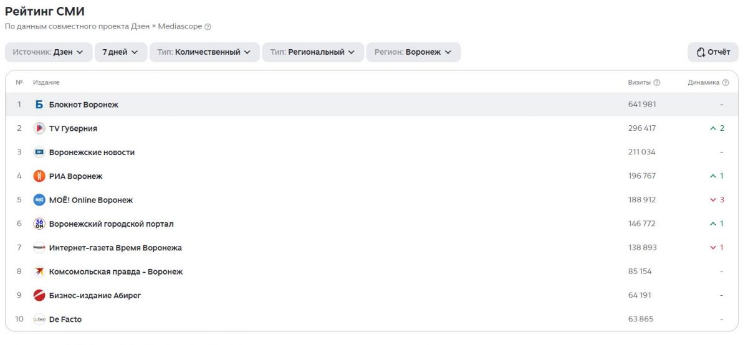
Task: Click the visits value 85 154
Action: [640, 272]
